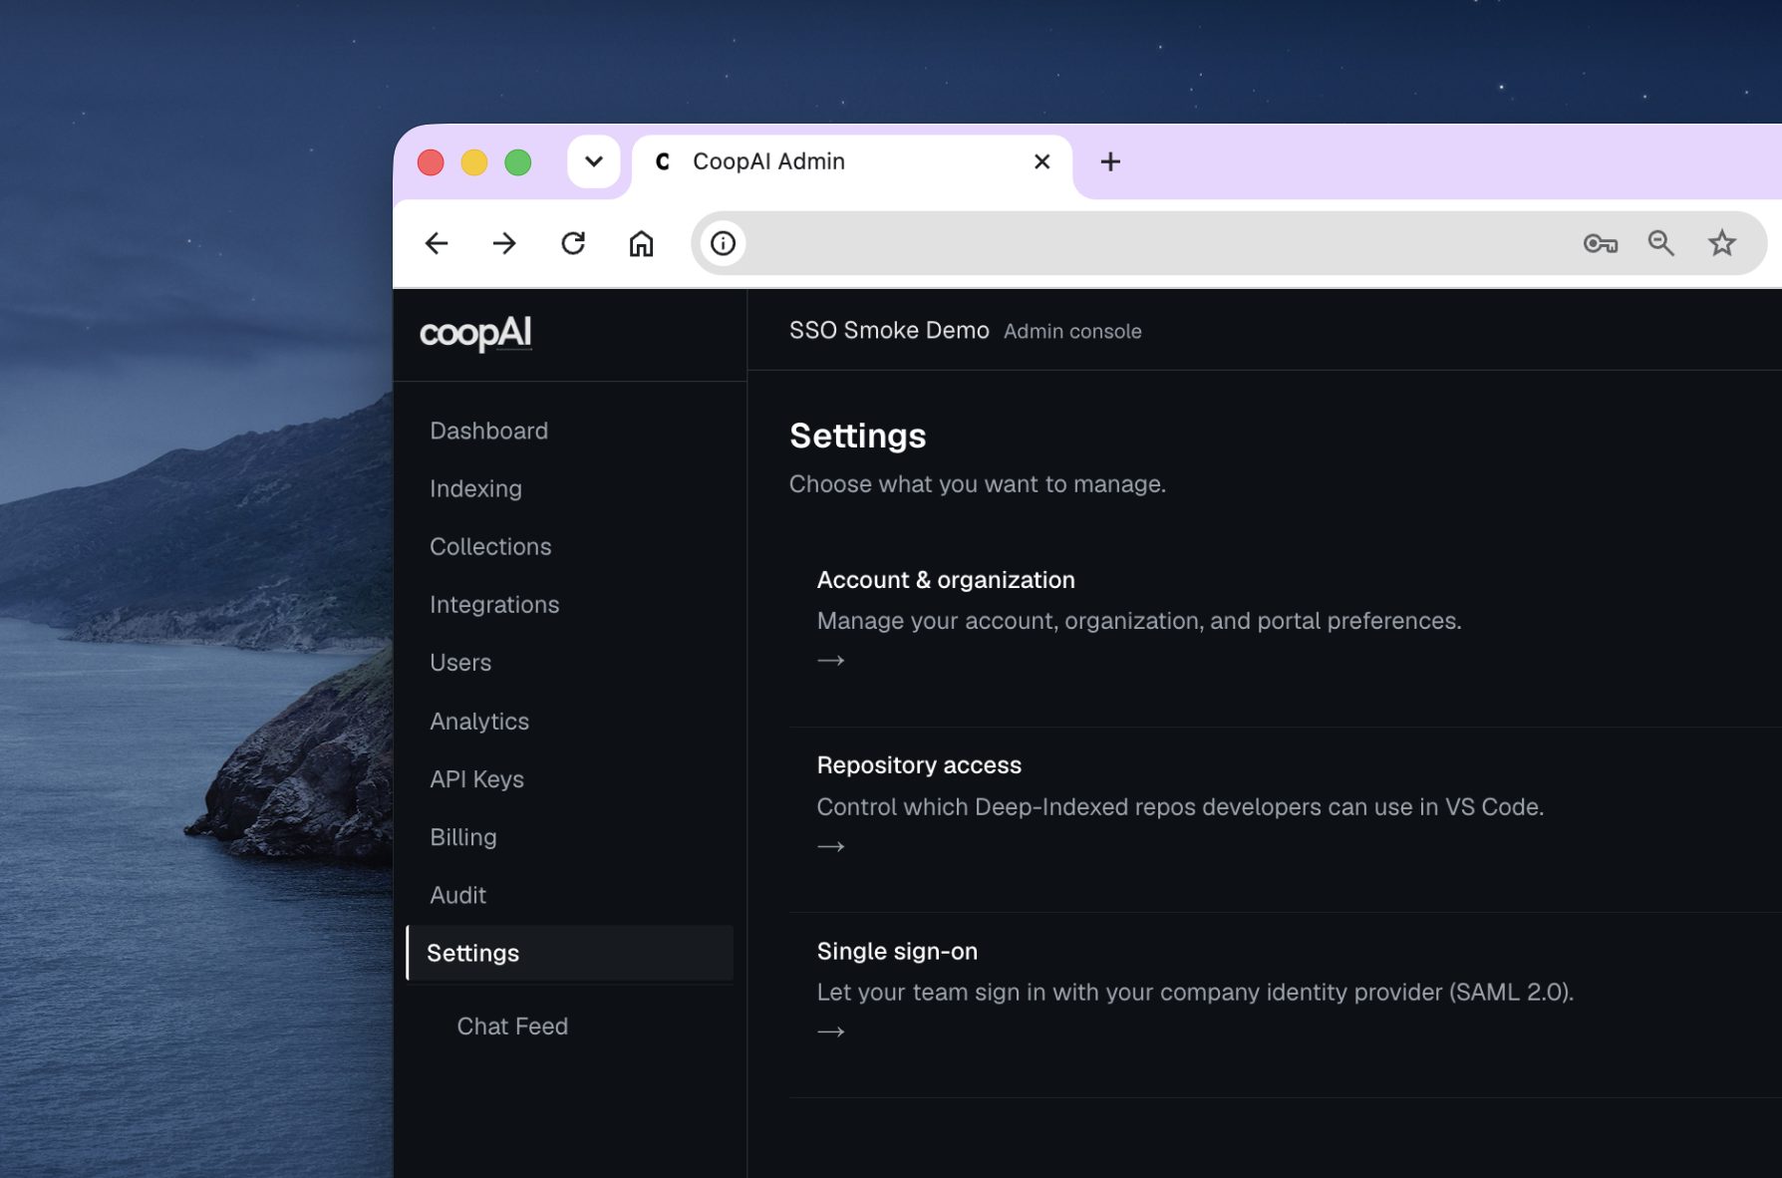1782x1178 pixels.
Task: Bookmark this page with the star icon
Action: 1722,243
